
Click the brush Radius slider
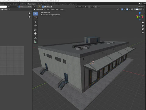coord(25,7)
